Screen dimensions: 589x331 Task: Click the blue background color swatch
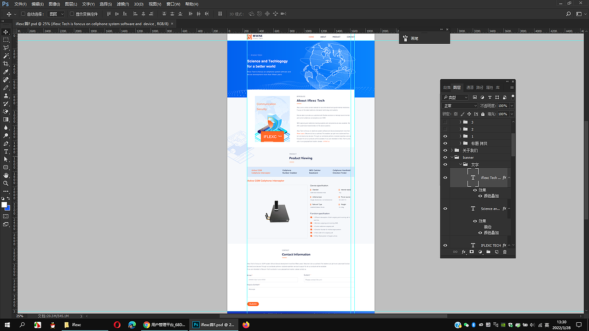point(8,208)
